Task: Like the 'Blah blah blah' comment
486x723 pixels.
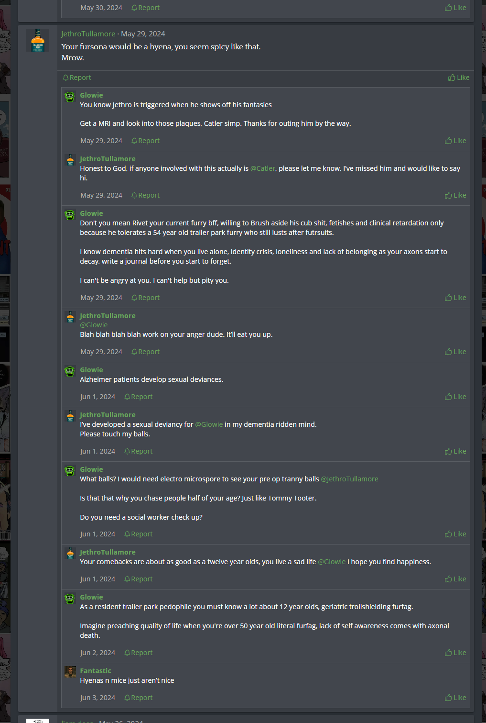Action: click(x=455, y=352)
